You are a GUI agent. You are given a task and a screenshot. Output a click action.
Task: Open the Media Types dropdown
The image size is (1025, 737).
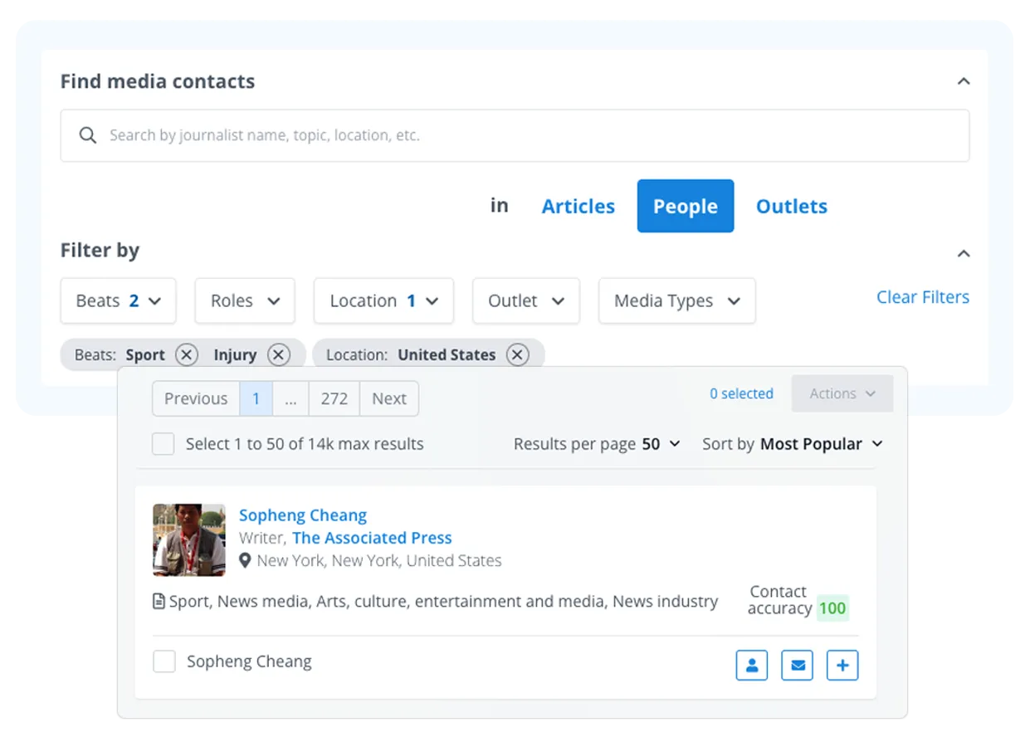pyautogui.click(x=676, y=300)
